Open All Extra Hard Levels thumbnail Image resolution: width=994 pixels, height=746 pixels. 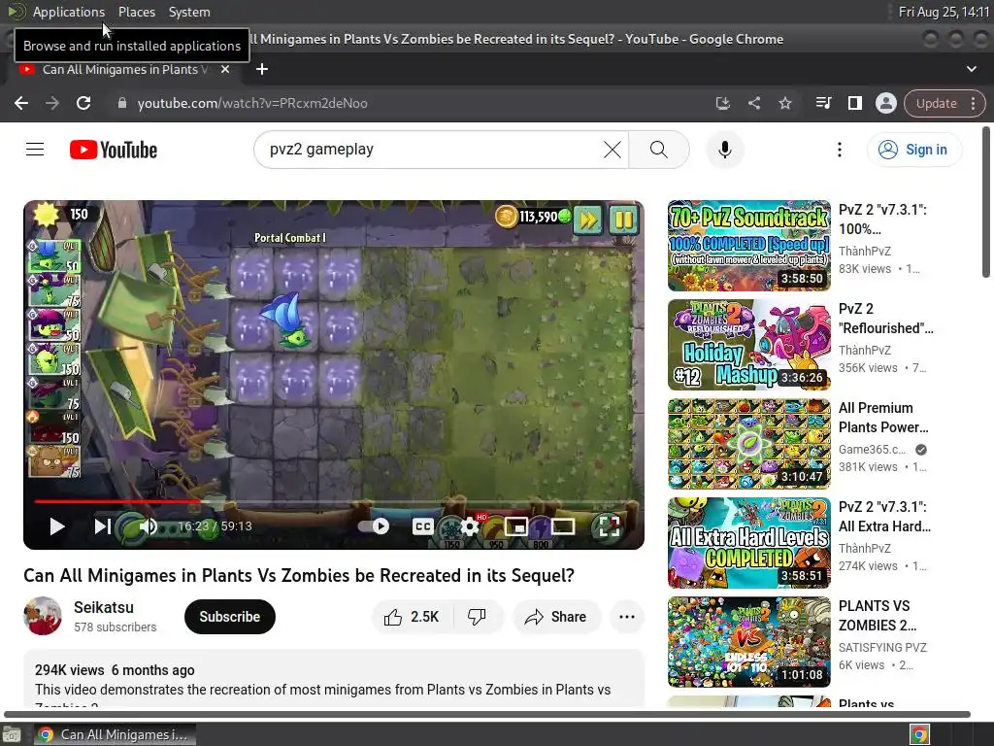pos(748,542)
